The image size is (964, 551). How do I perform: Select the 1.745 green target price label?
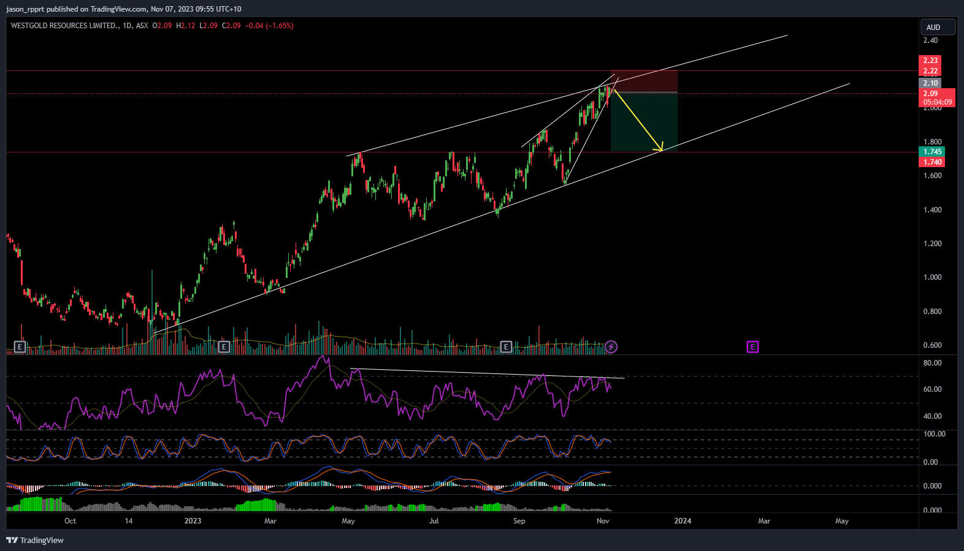pyautogui.click(x=933, y=152)
